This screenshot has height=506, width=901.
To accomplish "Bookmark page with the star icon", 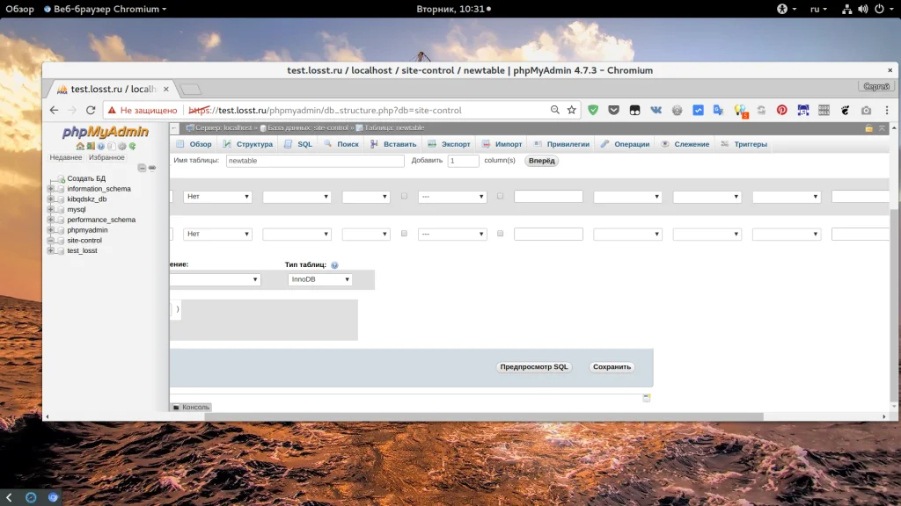I will click(572, 111).
